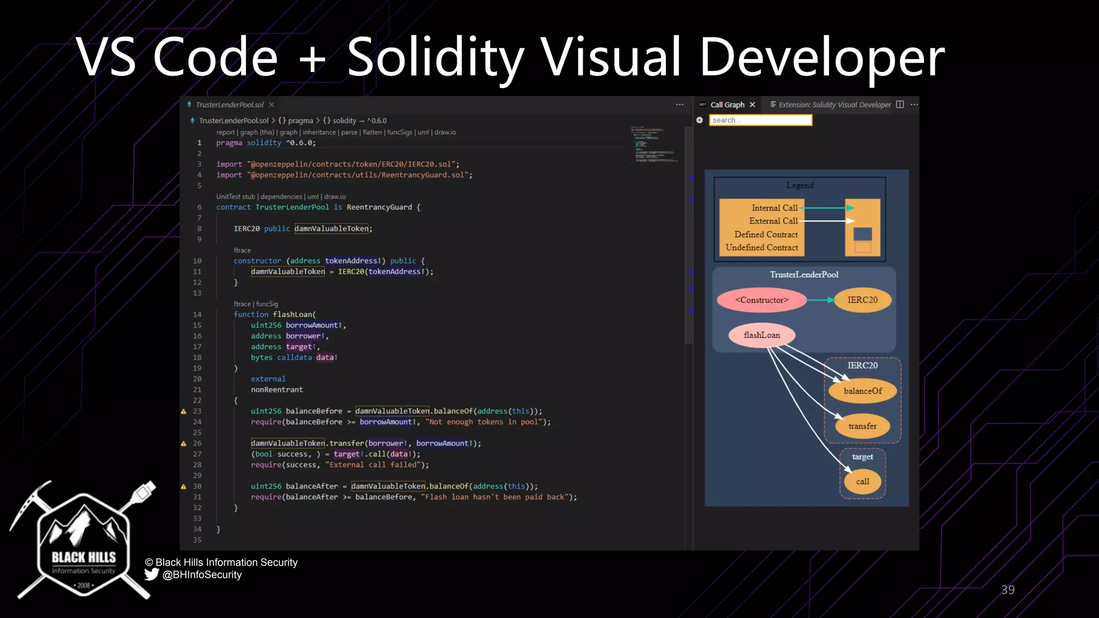Click ftrace code lens above constructor
Screen dimensions: 1099x618
[242, 250]
